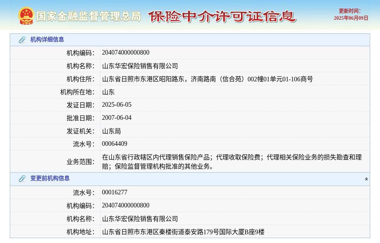This screenshot has height=243, width=380.
Task: Click the 保险中介许可证信息 banner title
Action: 222,17
